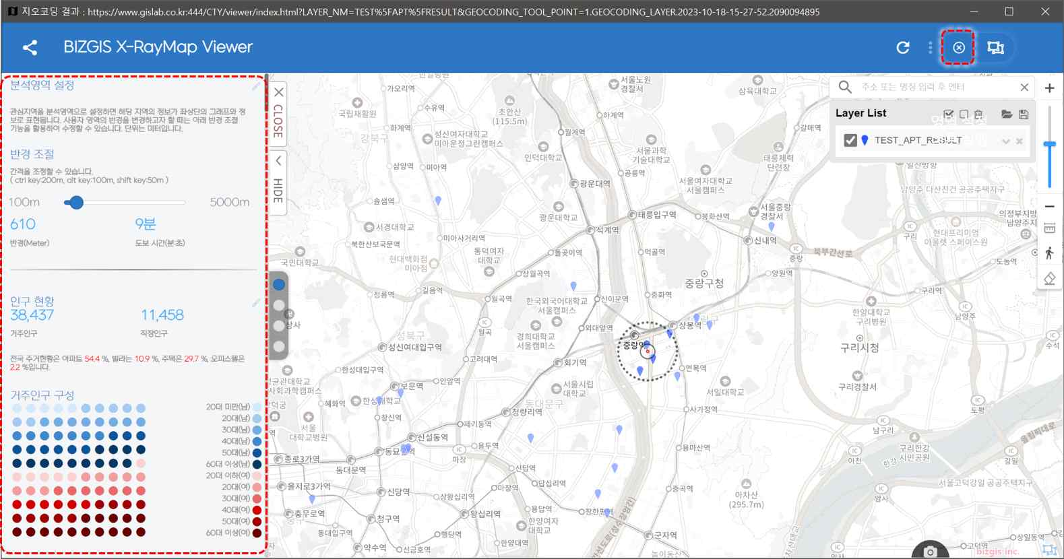This screenshot has height=559, width=1064.
Task: Close the side panel via CLOSE tab
Action: pyautogui.click(x=278, y=112)
